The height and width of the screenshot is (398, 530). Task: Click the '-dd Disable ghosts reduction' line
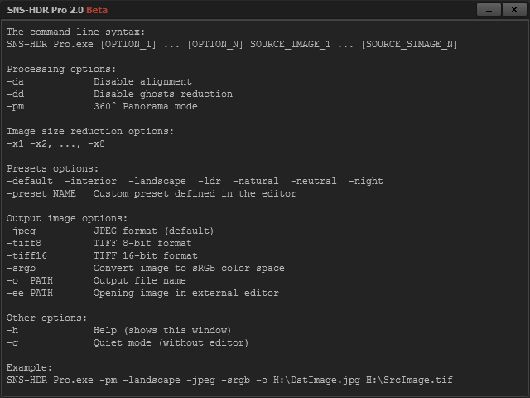119,94
